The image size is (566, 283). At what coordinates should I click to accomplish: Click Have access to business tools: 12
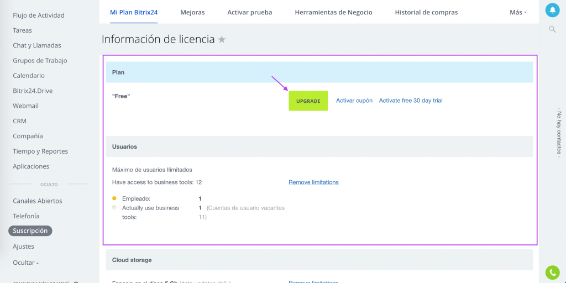[x=156, y=182]
